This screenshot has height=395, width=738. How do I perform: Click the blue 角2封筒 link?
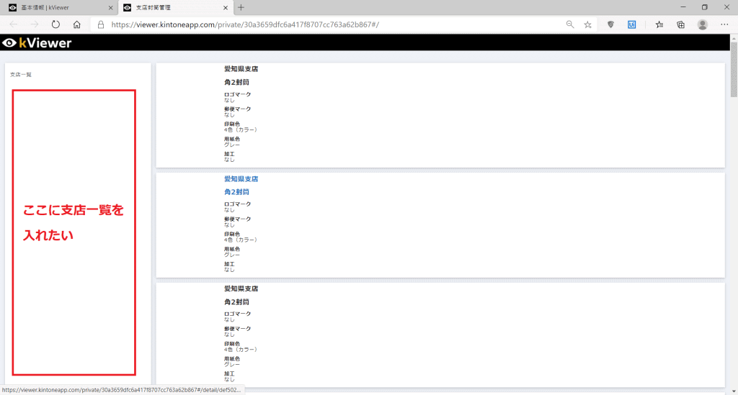(x=236, y=192)
